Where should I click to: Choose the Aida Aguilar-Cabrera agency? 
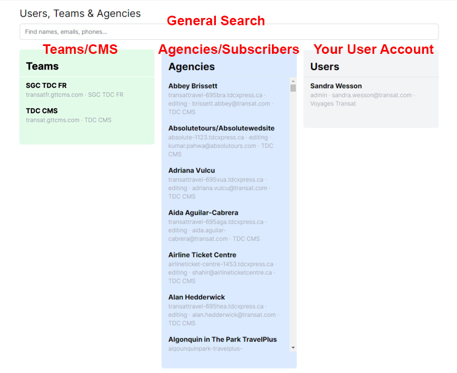click(x=203, y=213)
